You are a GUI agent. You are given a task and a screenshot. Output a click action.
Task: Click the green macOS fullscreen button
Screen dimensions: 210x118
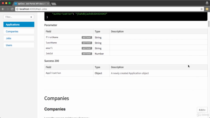coord(10,3)
